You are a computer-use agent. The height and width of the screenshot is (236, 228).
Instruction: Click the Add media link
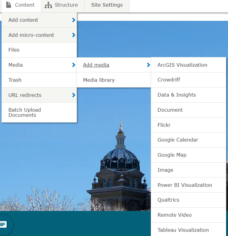96,65
